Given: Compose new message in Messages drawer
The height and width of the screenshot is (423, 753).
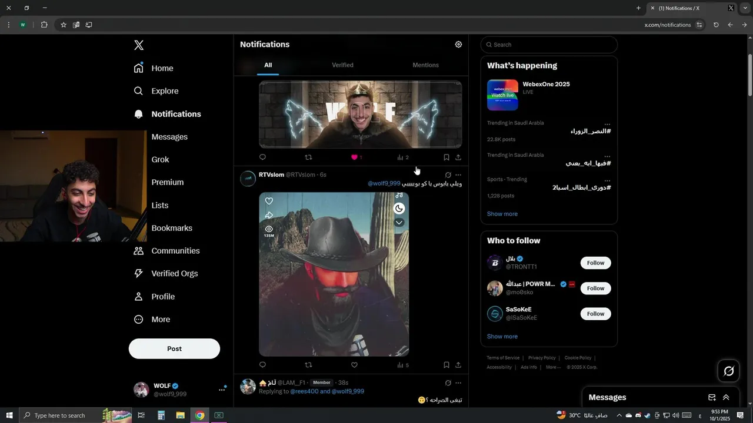Looking at the screenshot, I should 712,397.
